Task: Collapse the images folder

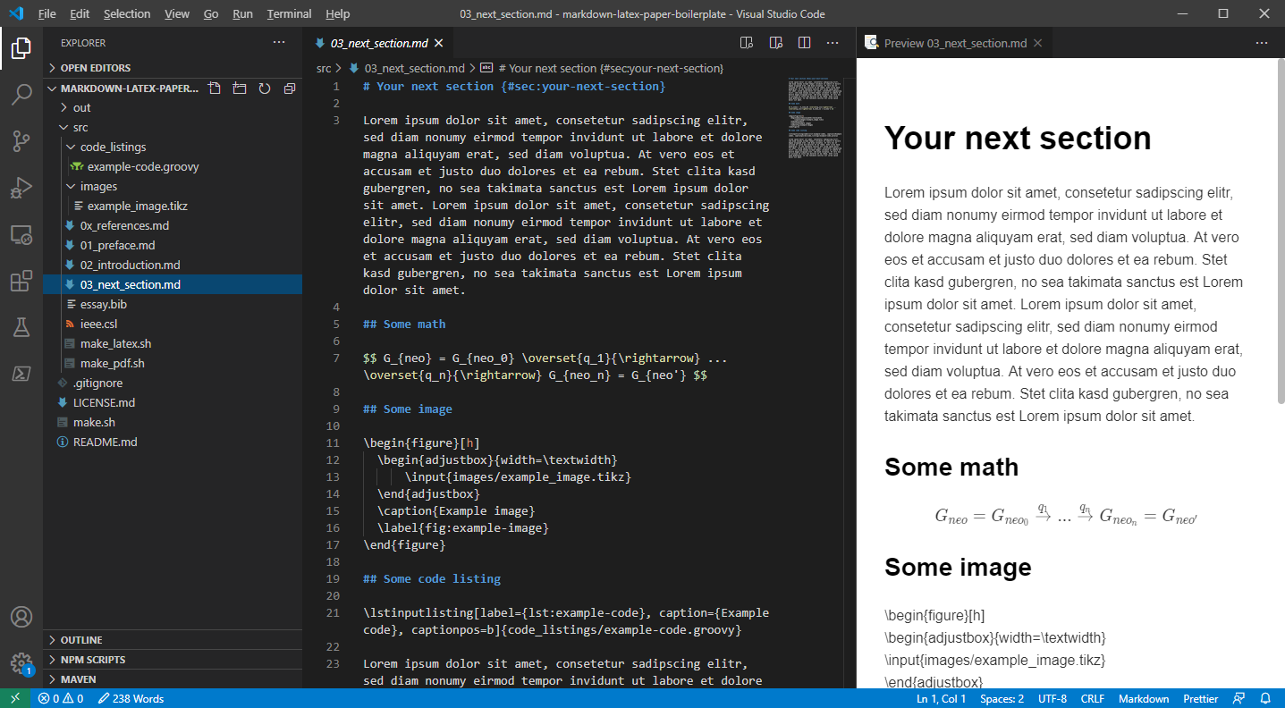Action: coord(173,186)
